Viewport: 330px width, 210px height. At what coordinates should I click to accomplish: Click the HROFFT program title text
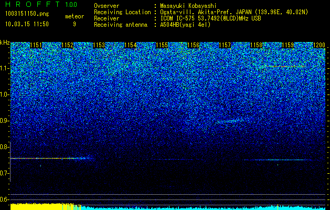click(33, 4)
